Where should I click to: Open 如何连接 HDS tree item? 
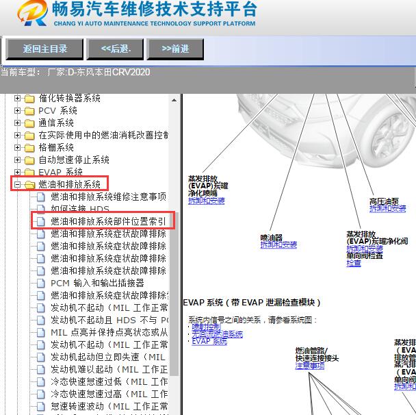(x=80, y=209)
